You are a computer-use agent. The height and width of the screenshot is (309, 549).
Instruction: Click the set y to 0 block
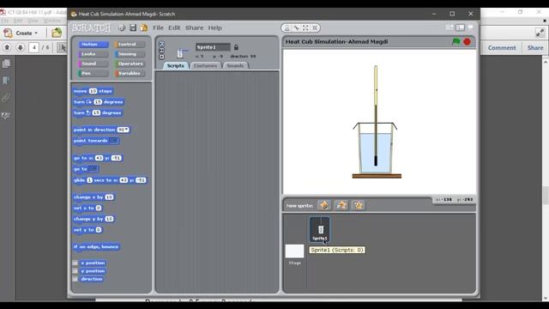point(87,230)
